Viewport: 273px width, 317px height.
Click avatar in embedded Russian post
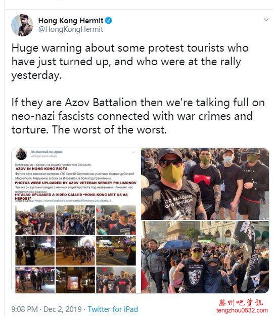click(21, 154)
